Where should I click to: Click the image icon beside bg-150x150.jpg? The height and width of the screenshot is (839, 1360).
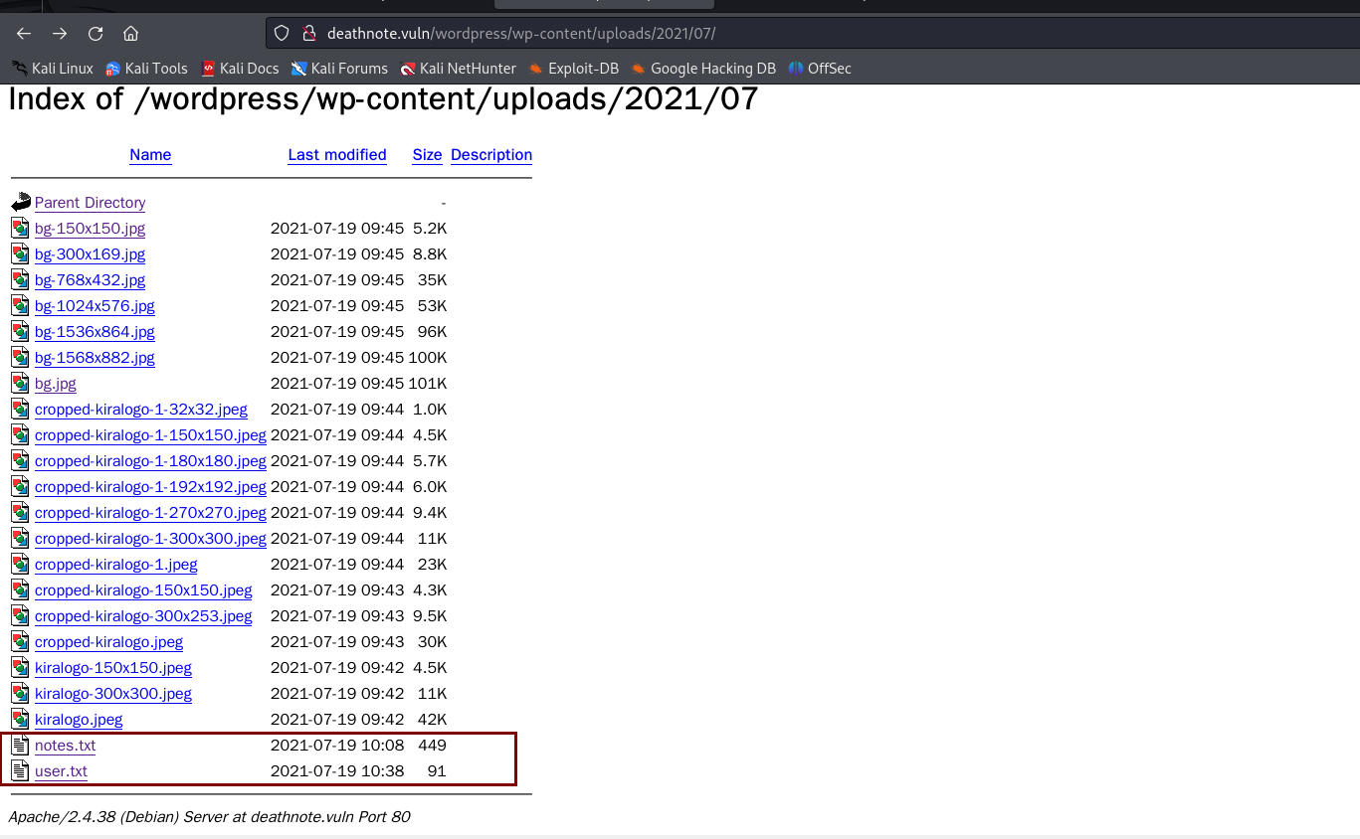[21, 228]
